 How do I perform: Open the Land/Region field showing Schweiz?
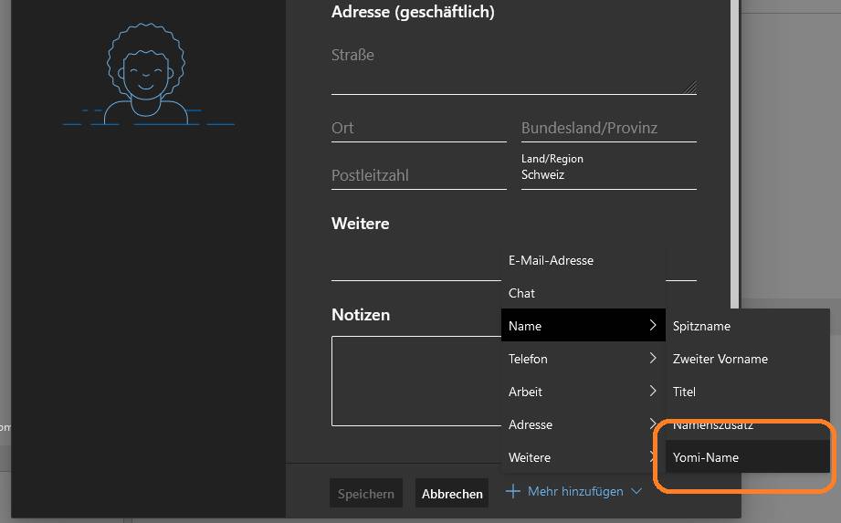[x=608, y=173]
